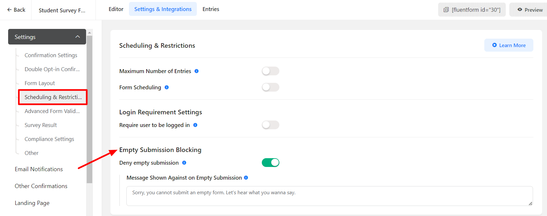
Task: Click info icon next to Deny empty submission
Action: tap(184, 163)
